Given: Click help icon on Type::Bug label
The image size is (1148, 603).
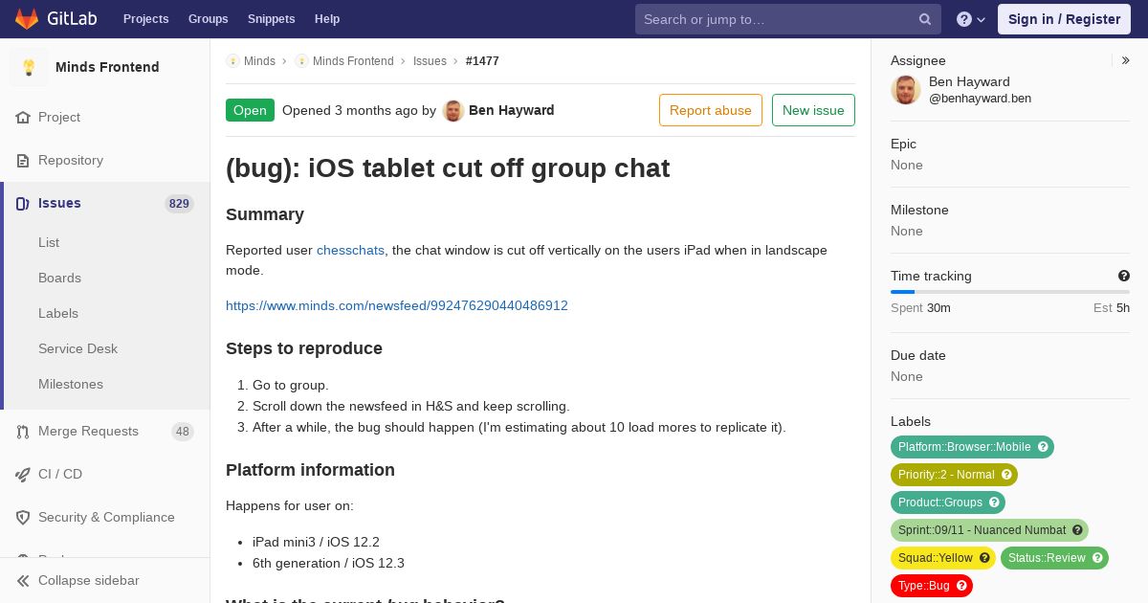Looking at the screenshot, I should point(961,586).
